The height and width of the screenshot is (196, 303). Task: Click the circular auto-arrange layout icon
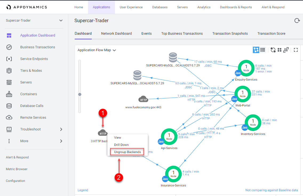point(273,50)
